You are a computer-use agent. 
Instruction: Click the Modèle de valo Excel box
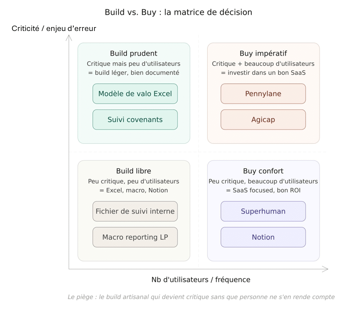135,94
